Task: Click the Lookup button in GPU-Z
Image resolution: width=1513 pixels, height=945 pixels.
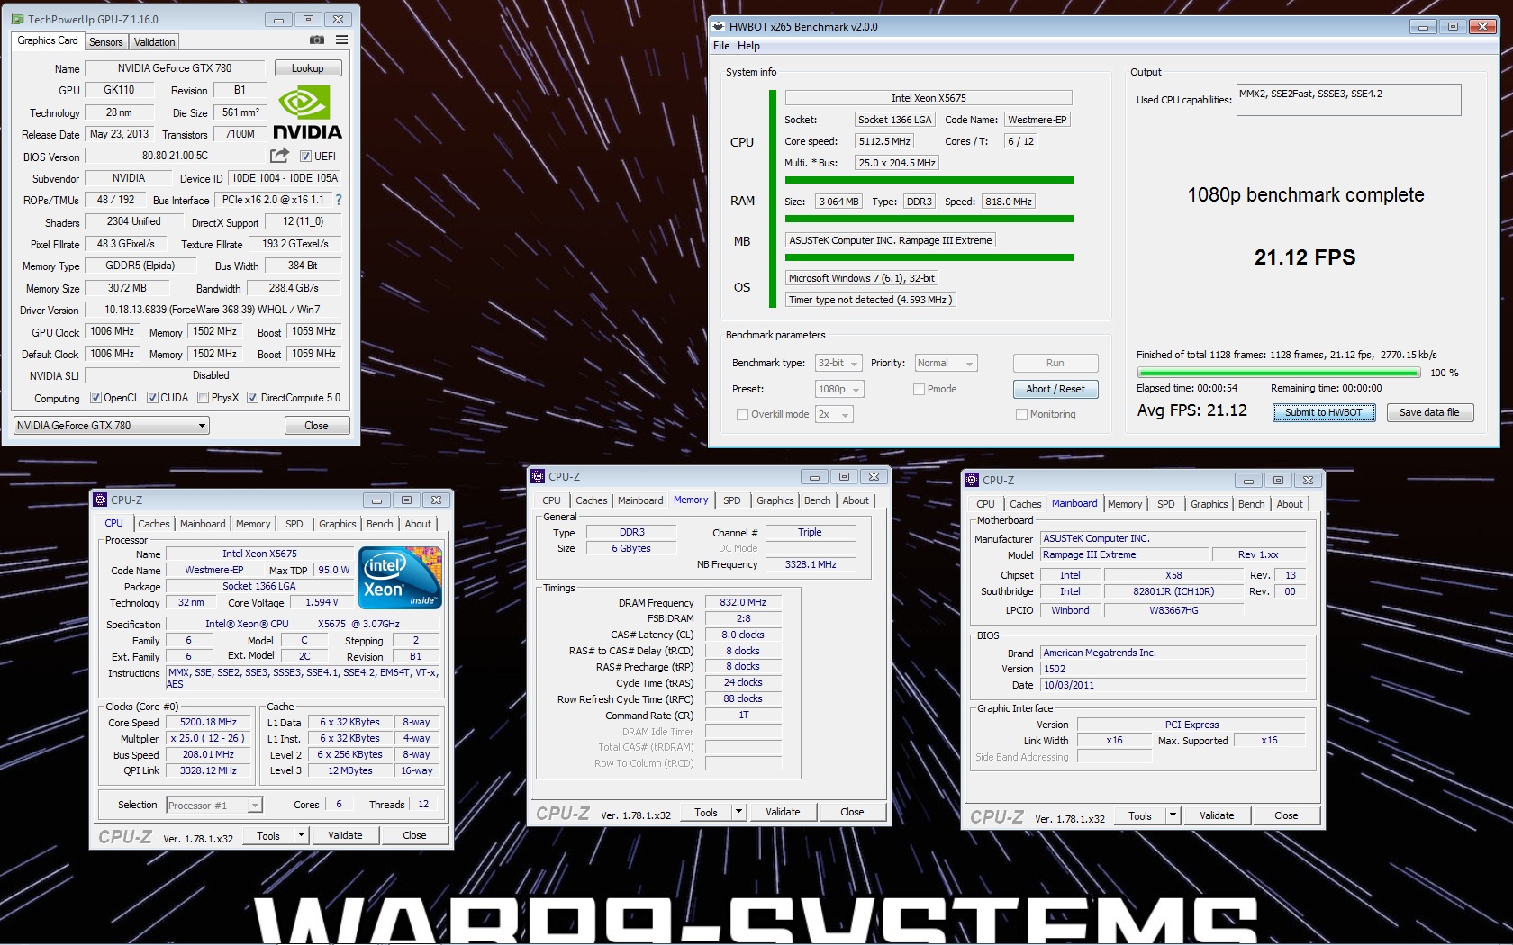Action: point(307,68)
